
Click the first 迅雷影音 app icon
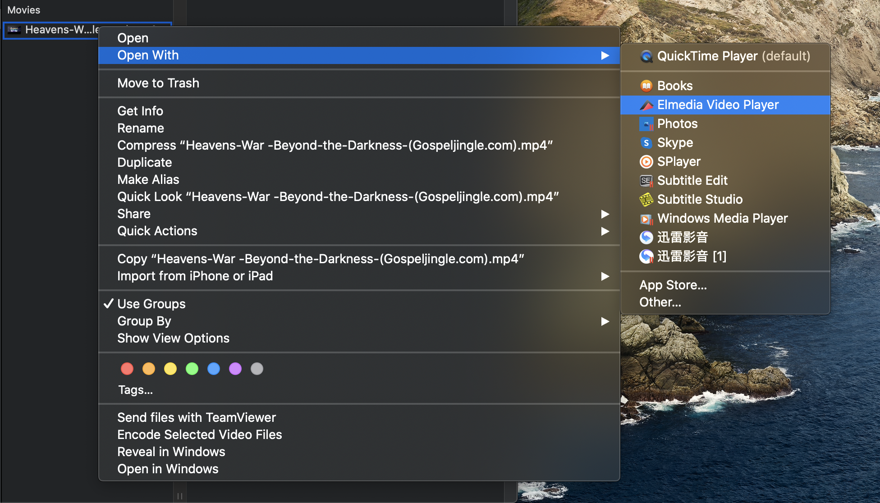click(646, 237)
